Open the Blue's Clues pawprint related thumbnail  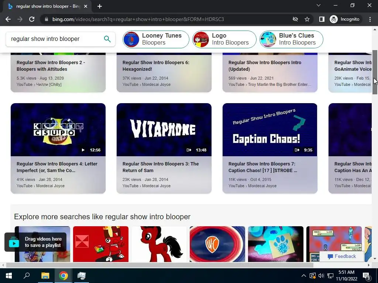(x=276, y=244)
